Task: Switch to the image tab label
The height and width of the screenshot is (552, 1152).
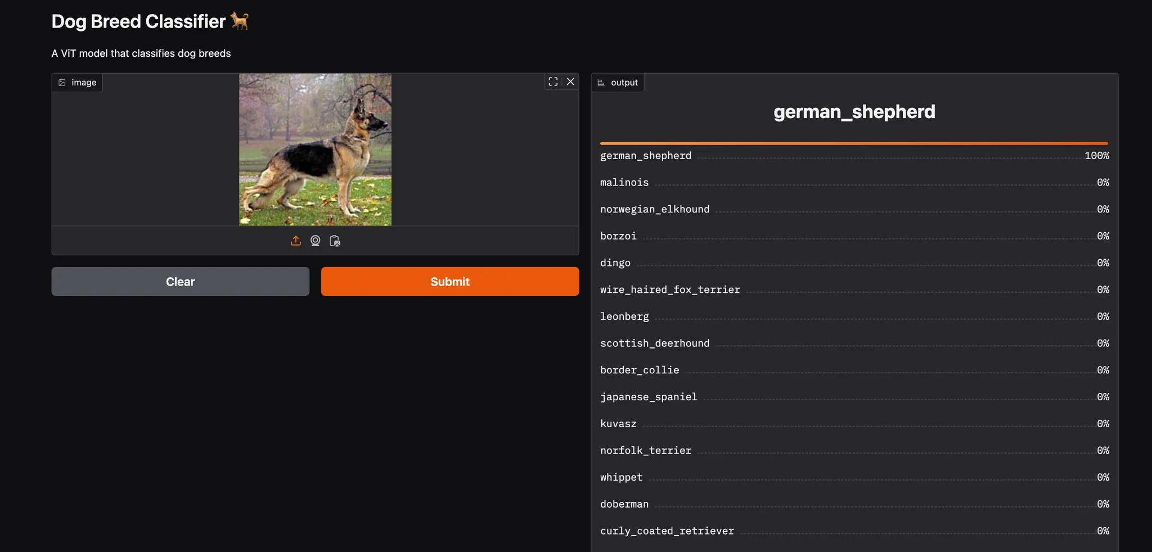Action: pyautogui.click(x=83, y=82)
